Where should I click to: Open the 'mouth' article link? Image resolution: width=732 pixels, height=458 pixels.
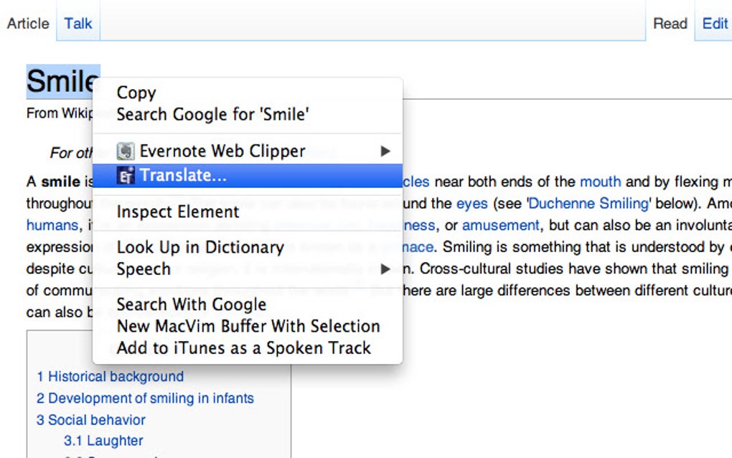[x=600, y=182]
